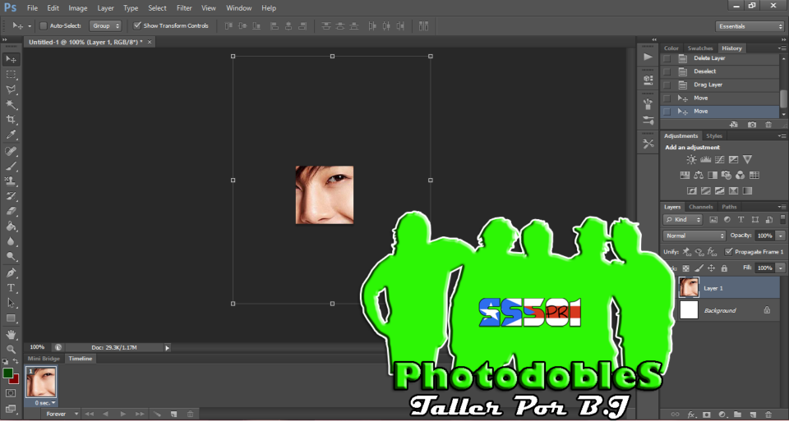Select the Clone Stamp tool
This screenshot has height=421, width=789.
tap(11, 181)
